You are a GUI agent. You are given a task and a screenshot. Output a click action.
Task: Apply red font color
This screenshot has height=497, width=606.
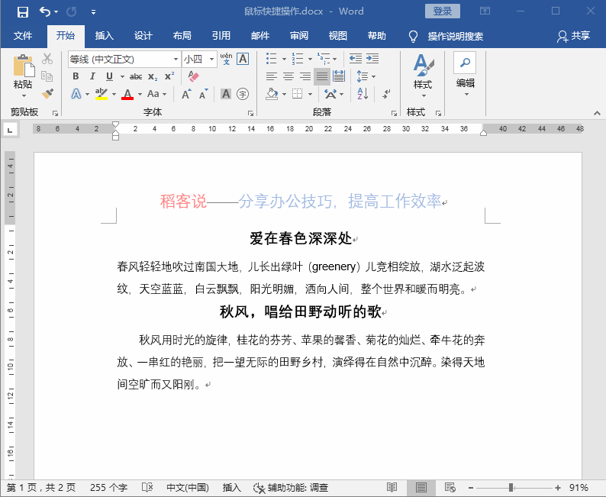pyautogui.click(x=127, y=94)
